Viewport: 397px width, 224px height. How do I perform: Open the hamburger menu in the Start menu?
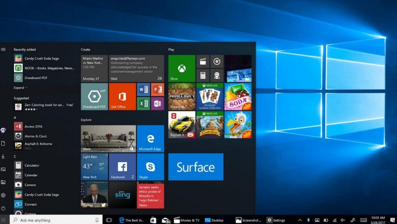click(x=3, y=49)
